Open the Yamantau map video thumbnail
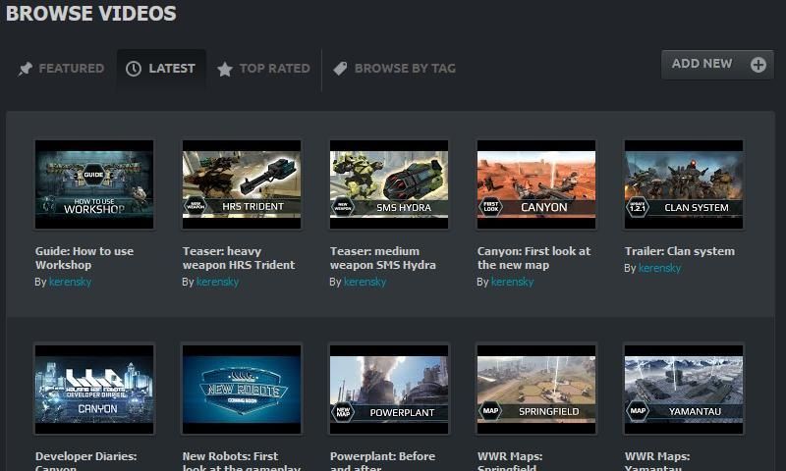The height and width of the screenshot is (471, 786). click(x=684, y=389)
